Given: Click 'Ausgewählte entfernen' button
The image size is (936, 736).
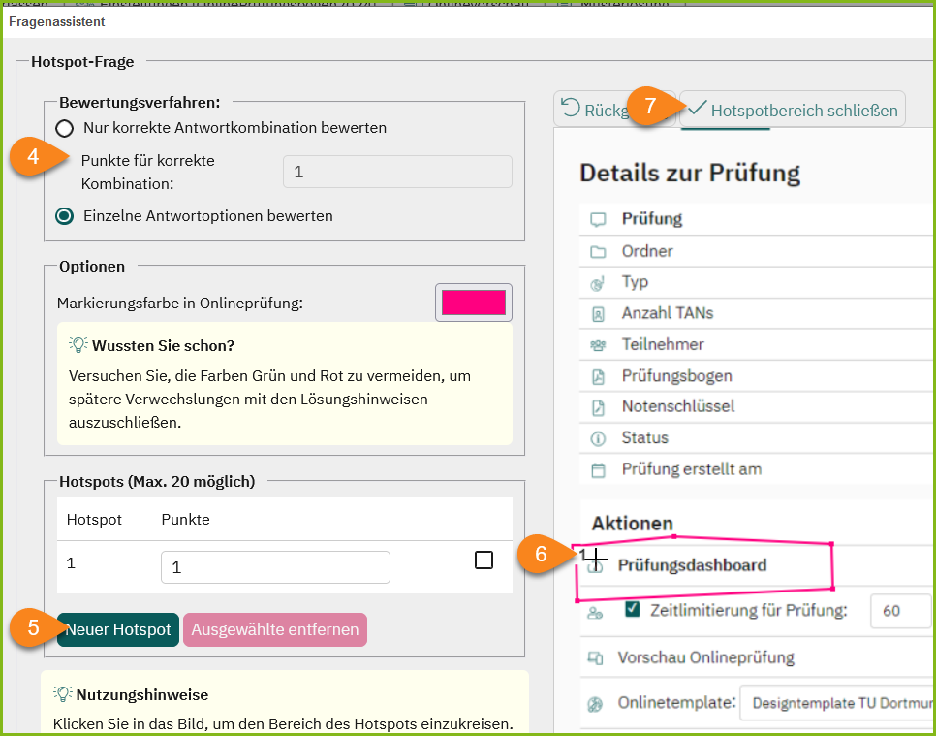Looking at the screenshot, I should 275,629.
